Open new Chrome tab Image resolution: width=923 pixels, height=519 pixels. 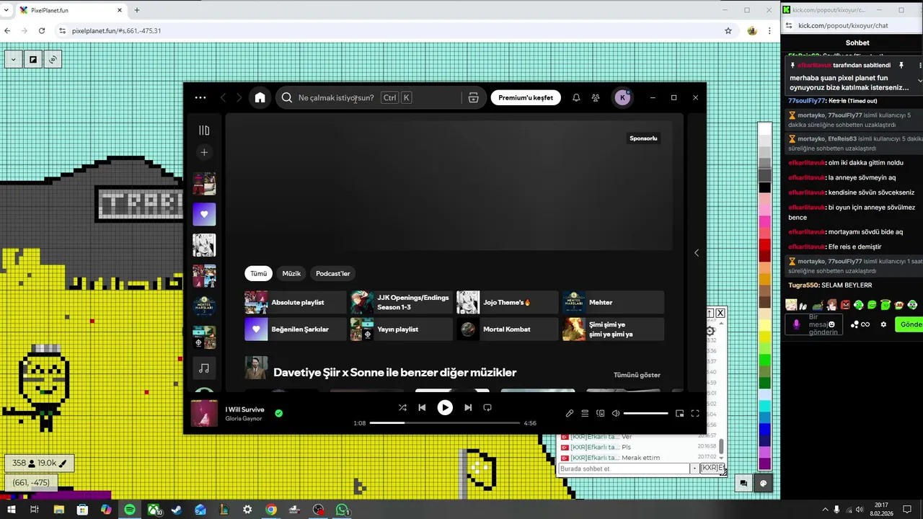tap(136, 10)
